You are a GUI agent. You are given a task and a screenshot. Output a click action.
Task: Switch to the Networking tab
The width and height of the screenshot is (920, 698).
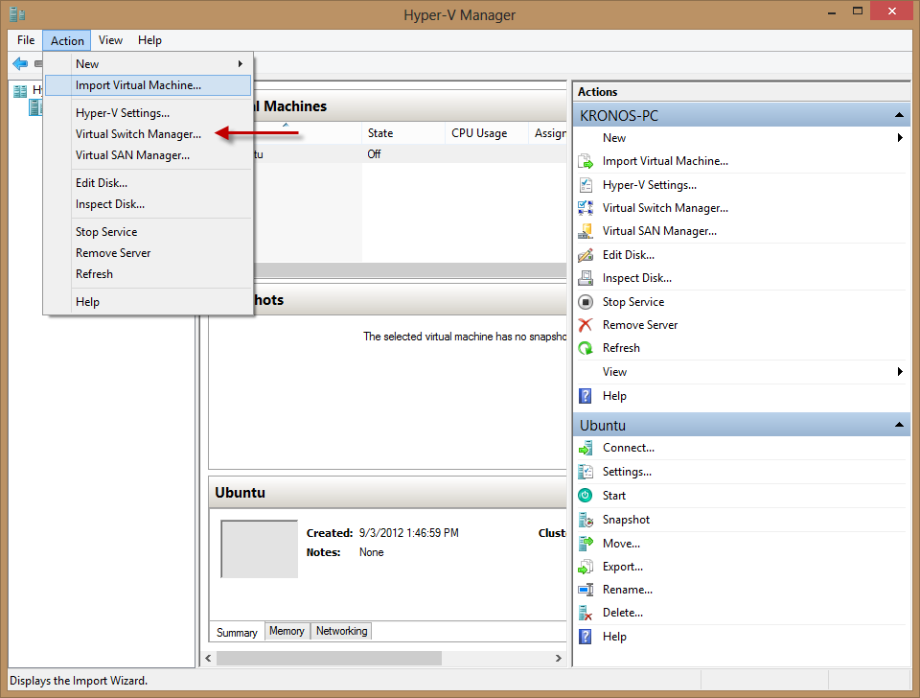pos(341,631)
